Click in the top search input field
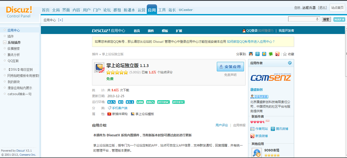 coord(302,19)
